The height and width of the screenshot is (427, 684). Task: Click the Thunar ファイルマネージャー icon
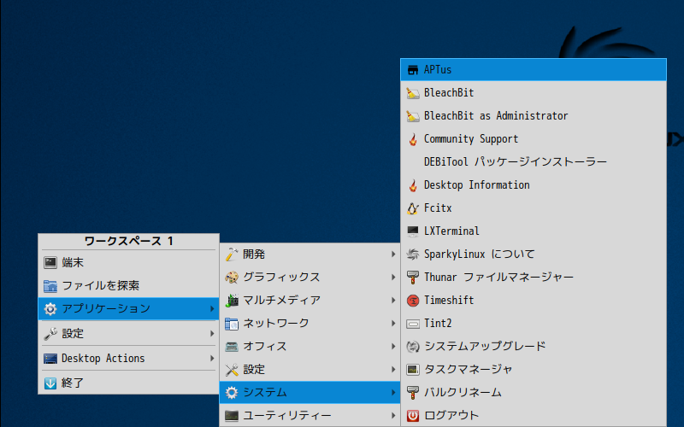[413, 277]
